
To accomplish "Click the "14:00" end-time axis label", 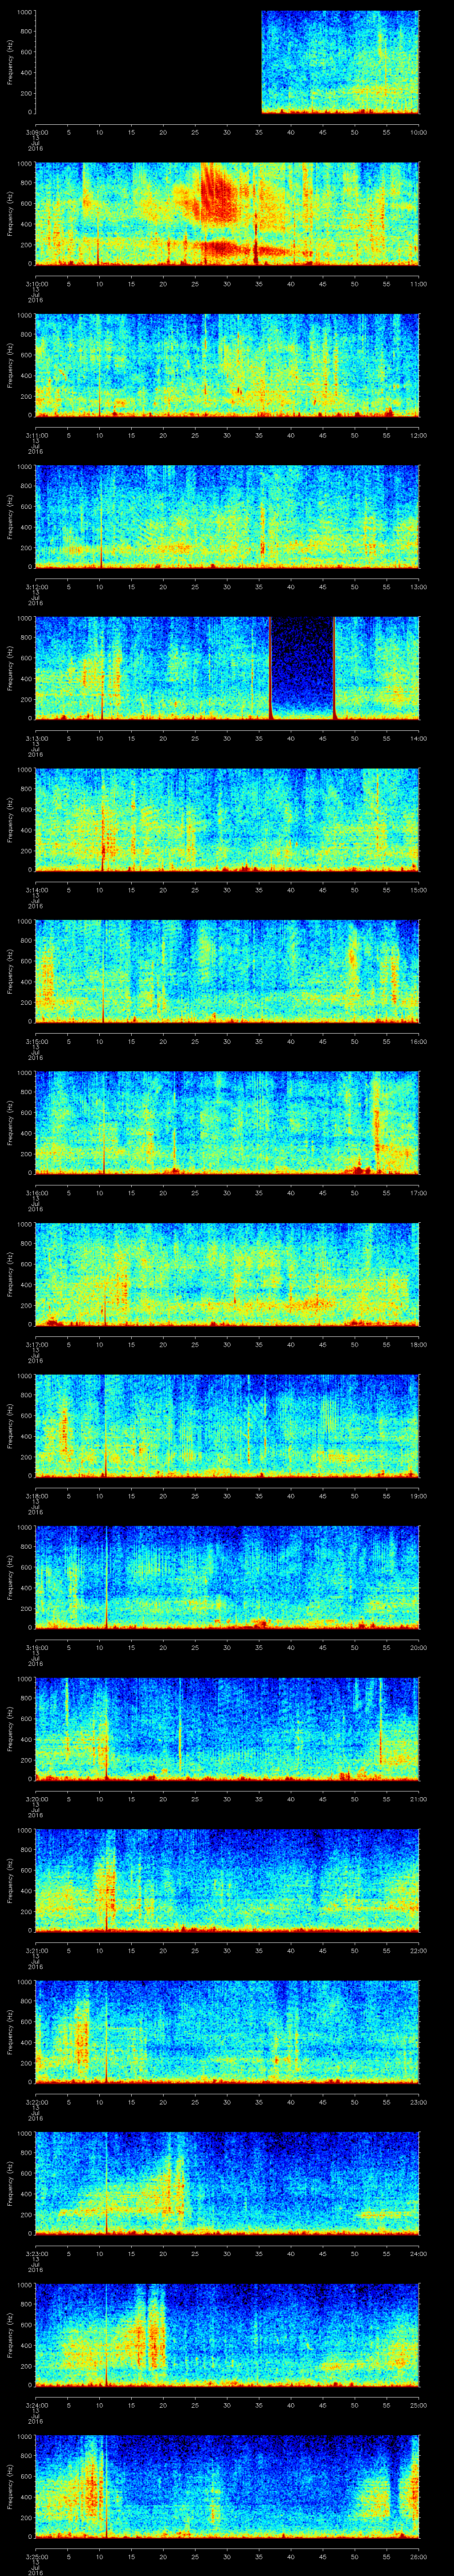I will [x=419, y=738].
